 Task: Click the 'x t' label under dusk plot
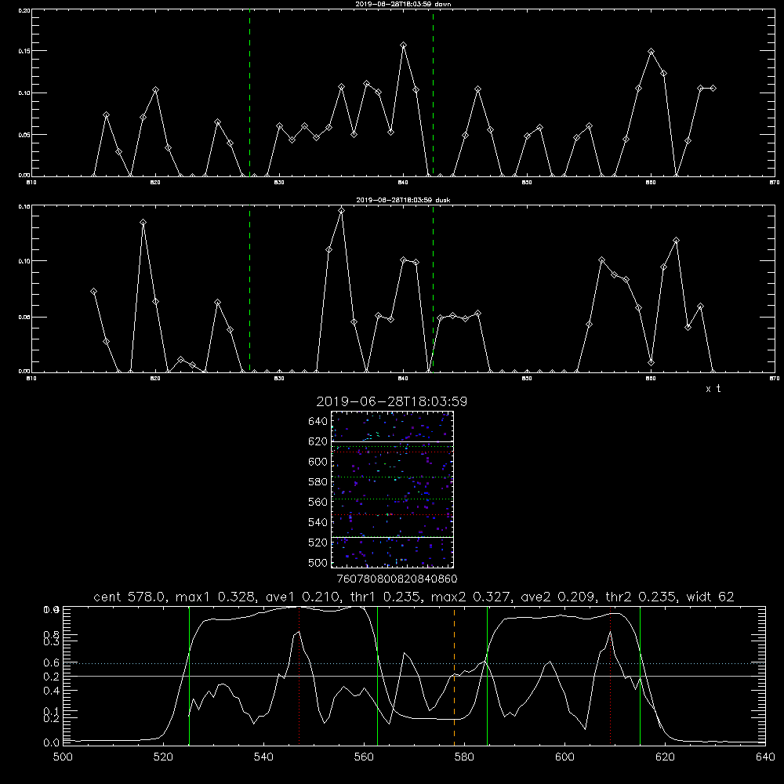pos(713,389)
